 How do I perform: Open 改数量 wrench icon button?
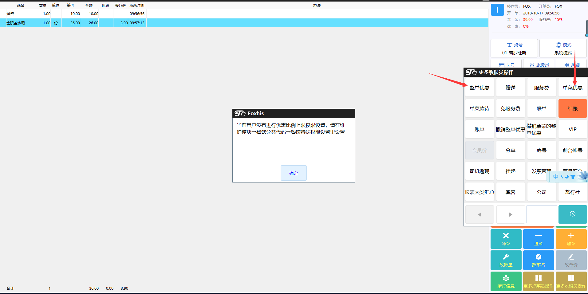point(506,260)
